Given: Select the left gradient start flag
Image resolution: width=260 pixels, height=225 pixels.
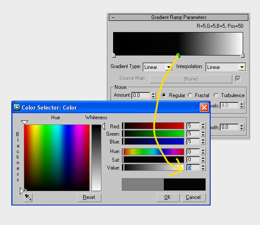Looking at the screenshot, I should pos(114,55).
